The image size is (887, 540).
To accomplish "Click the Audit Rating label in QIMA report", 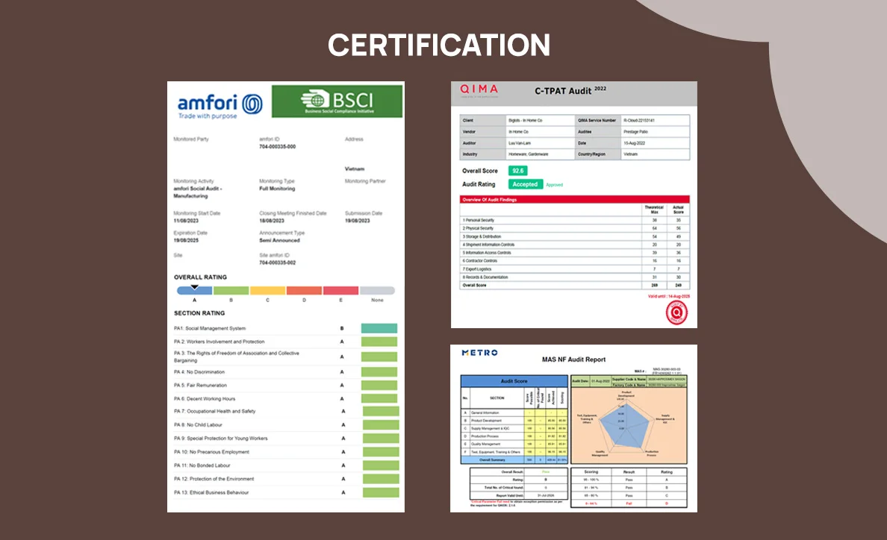I will 479,184.
